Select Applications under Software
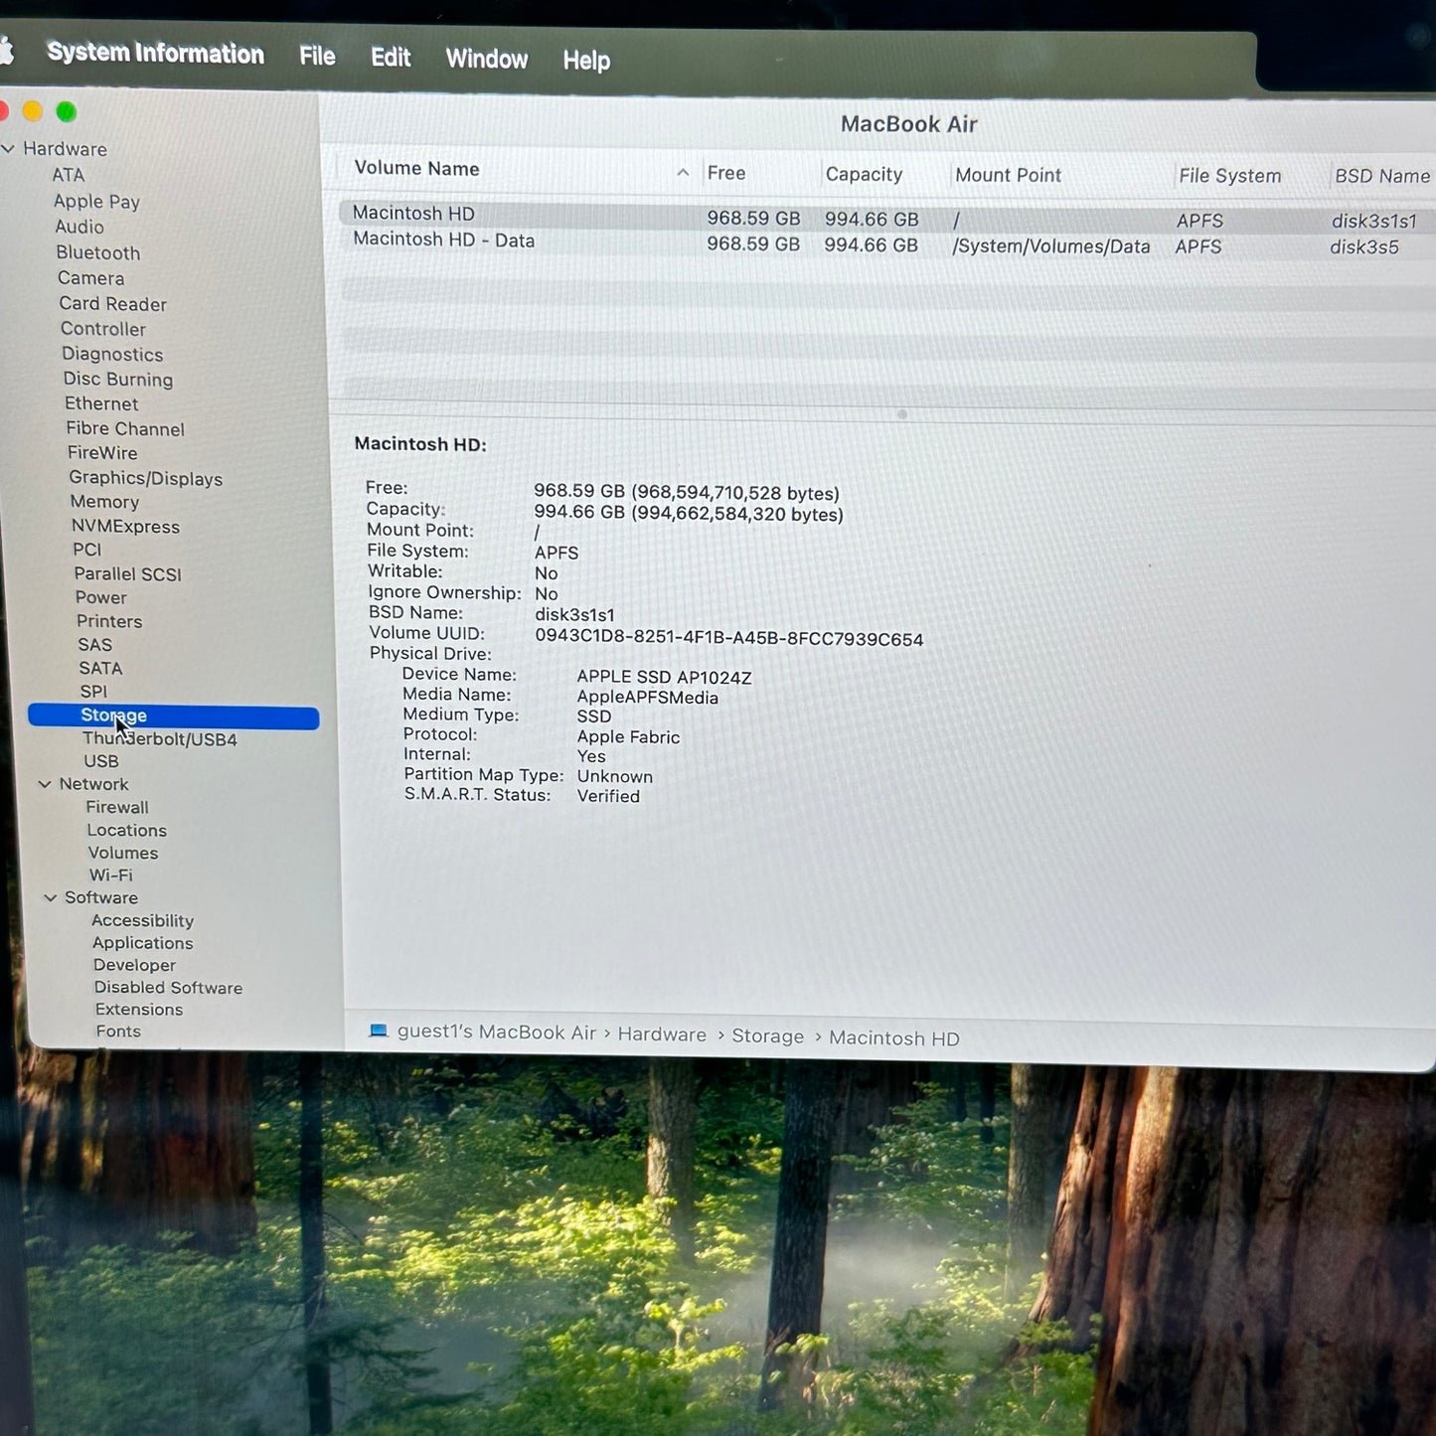Image resolution: width=1436 pixels, height=1436 pixels. click(143, 943)
